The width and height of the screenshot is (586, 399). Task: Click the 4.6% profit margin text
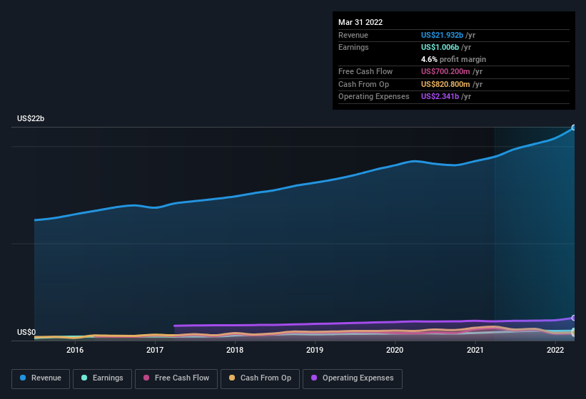coord(453,59)
